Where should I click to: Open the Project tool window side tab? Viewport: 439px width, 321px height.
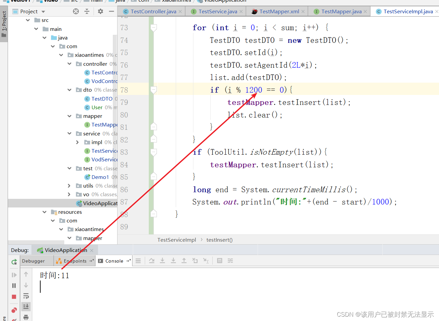pyautogui.click(x=4, y=24)
